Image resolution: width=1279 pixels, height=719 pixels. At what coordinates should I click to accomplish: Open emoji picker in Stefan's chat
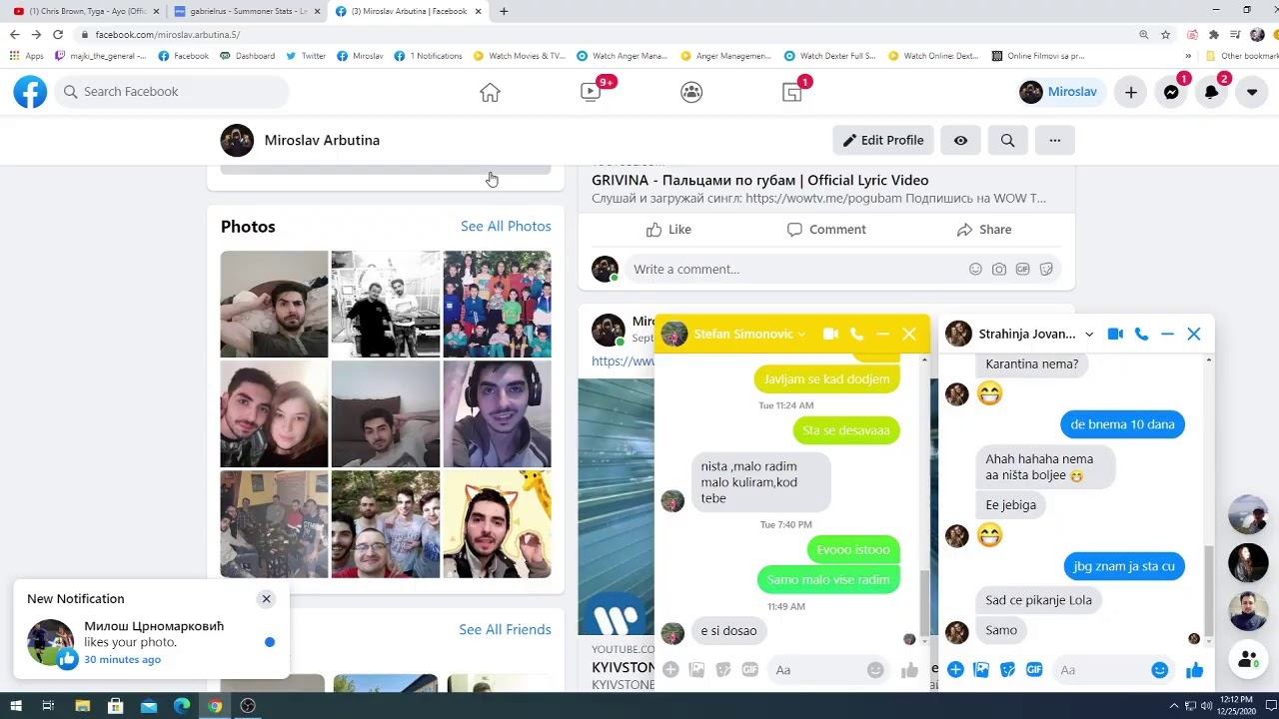click(875, 670)
